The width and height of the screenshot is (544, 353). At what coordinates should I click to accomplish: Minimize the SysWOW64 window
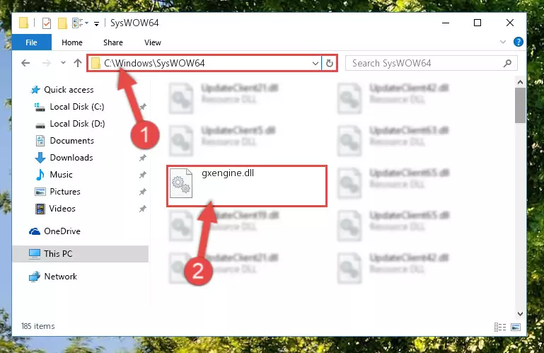[446, 23]
